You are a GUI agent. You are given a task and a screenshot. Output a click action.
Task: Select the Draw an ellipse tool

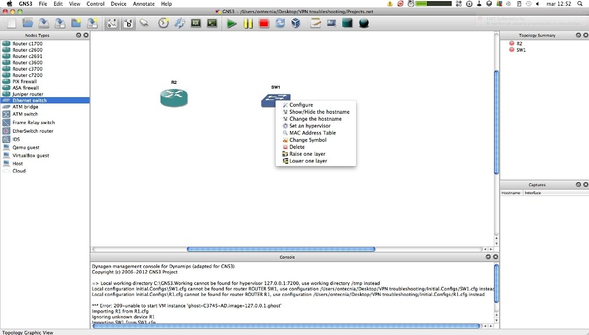click(x=364, y=23)
